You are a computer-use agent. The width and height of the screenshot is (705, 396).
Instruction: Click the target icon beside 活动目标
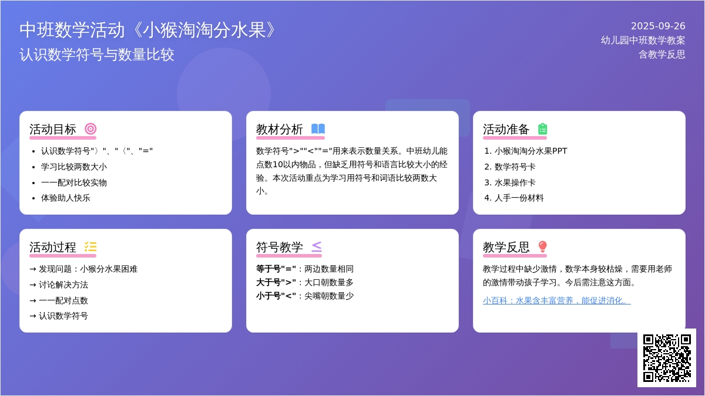tap(90, 129)
